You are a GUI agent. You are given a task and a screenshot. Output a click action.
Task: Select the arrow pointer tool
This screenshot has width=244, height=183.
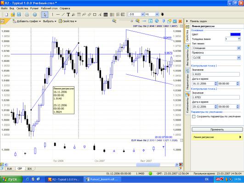45,15
